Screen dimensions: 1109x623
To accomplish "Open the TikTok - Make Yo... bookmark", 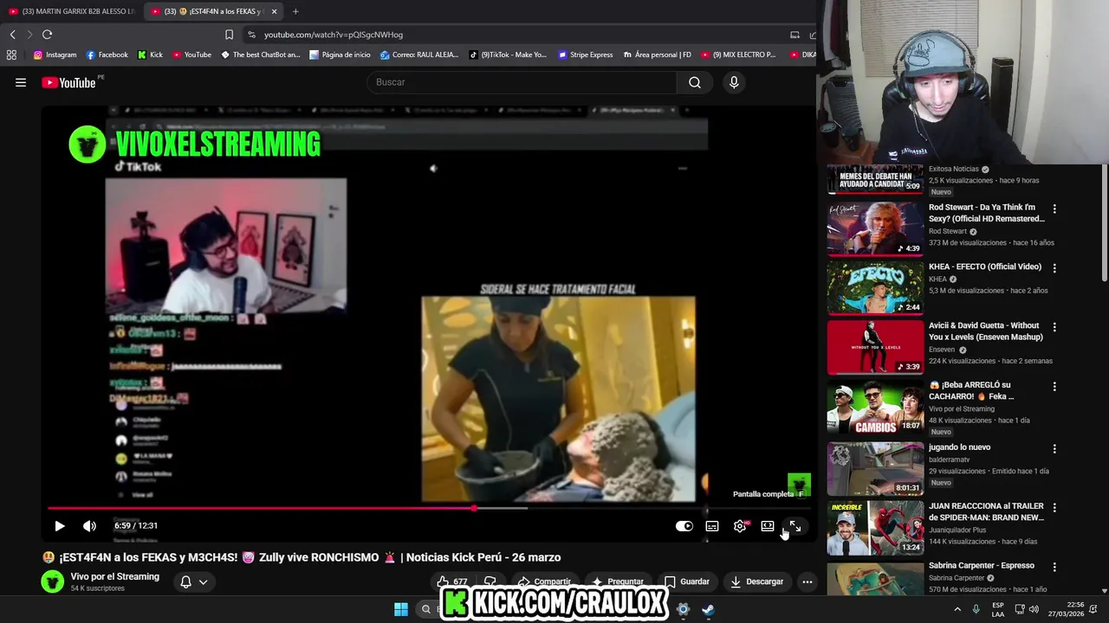I will coord(509,55).
